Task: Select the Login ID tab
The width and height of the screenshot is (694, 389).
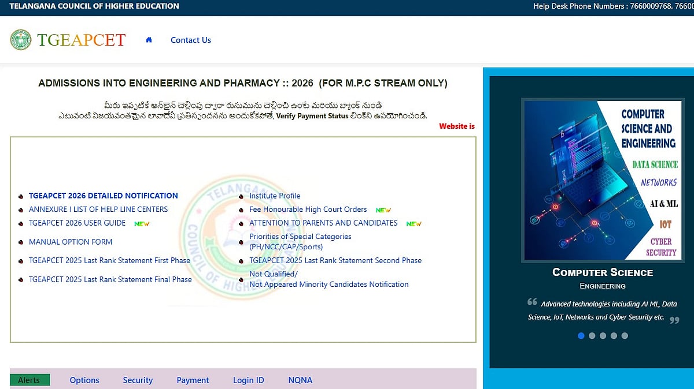Action: (x=249, y=380)
